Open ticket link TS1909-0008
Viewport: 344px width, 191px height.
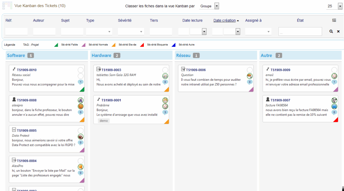[27, 100]
